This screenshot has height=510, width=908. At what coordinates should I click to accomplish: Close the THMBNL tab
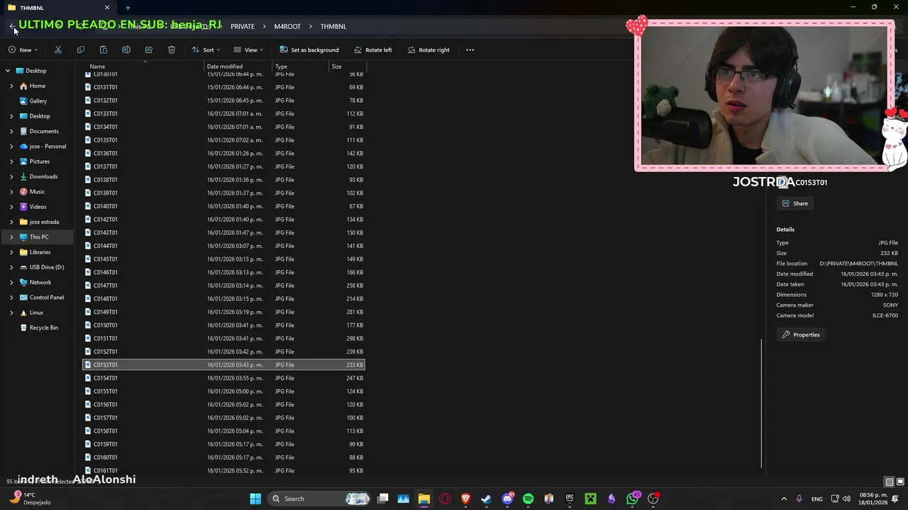pos(107,8)
